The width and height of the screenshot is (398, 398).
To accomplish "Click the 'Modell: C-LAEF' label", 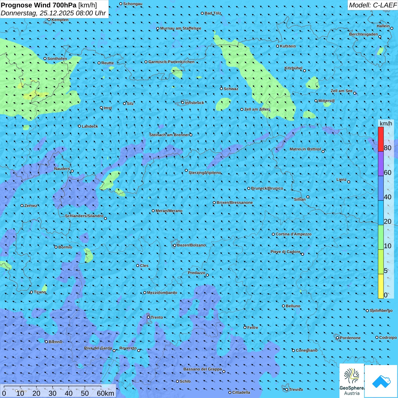I will (x=373, y=5).
